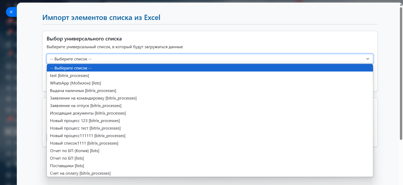Select "Исходящие документы" list entry
The height and width of the screenshot is (185, 403).
[88, 113]
